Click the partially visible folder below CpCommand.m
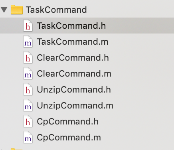 pyautogui.click(x=17, y=149)
